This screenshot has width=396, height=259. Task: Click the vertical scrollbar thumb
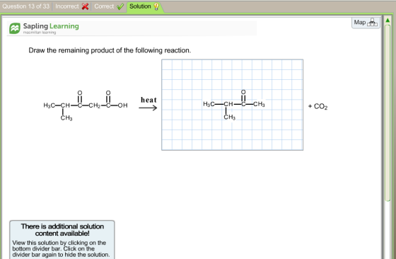[x=388, y=113]
